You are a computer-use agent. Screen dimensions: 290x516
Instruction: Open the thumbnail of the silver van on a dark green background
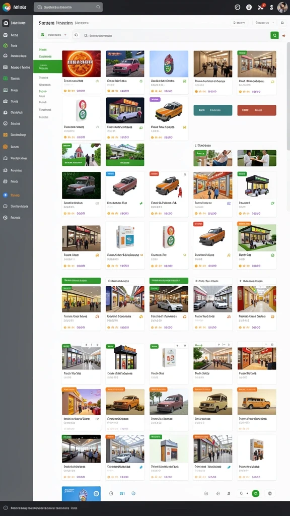tap(81, 185)
